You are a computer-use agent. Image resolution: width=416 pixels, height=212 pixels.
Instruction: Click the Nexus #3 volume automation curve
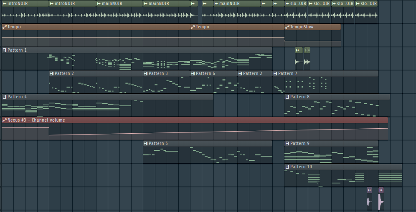[x=195, y=132]
